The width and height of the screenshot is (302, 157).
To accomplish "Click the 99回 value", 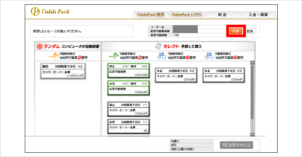I will click(176, 35).
